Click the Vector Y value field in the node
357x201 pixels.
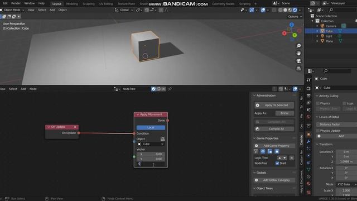(x=151, y=159)
